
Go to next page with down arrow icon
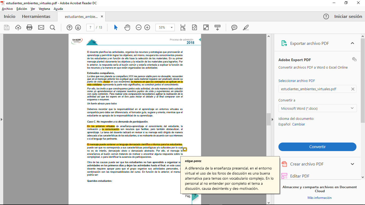[x=78, y=27]
